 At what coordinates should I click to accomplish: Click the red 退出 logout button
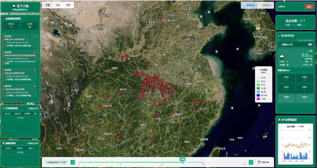(x=309, y=6)
